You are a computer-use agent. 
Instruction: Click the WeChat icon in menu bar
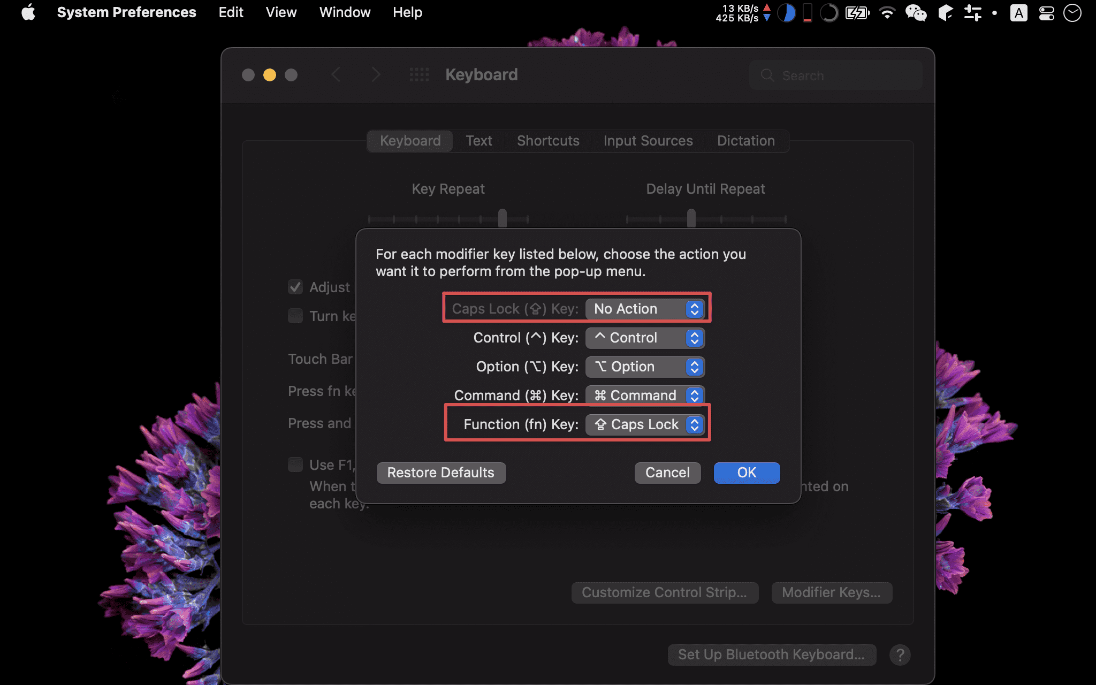918,12
